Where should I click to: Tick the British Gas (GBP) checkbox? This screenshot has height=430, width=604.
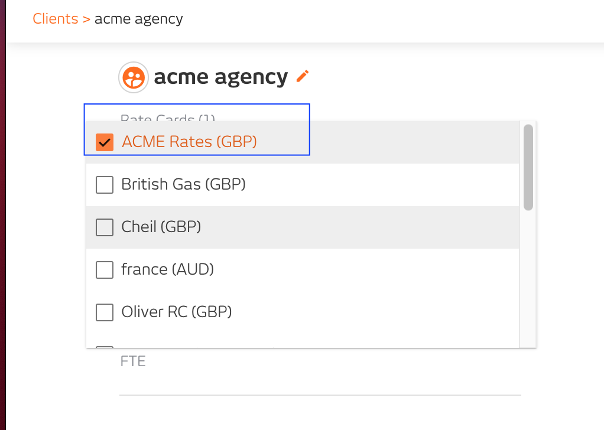pyautogui.click(x=105, y=185)
